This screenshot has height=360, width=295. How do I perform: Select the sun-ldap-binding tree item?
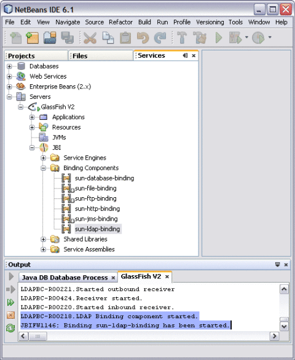point(98,229)
